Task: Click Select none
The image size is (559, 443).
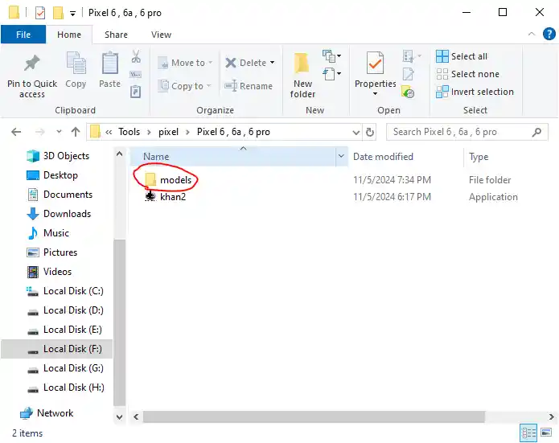Action: click(468, 74)
